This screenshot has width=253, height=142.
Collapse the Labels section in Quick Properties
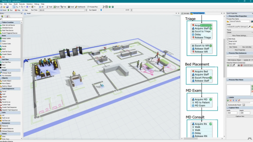click(228, 97)
